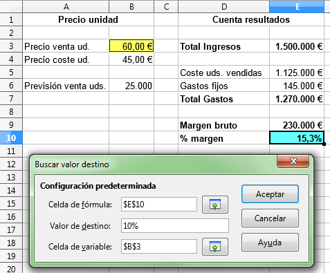
Task: Select cell with 45,00 €
Action: 131,59
